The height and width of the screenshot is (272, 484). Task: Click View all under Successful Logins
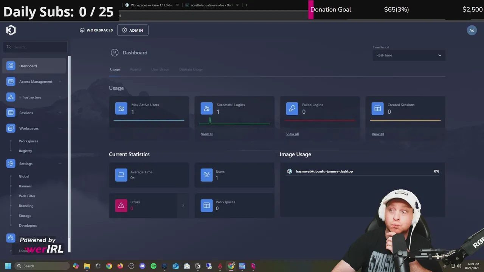coord(207,134)
